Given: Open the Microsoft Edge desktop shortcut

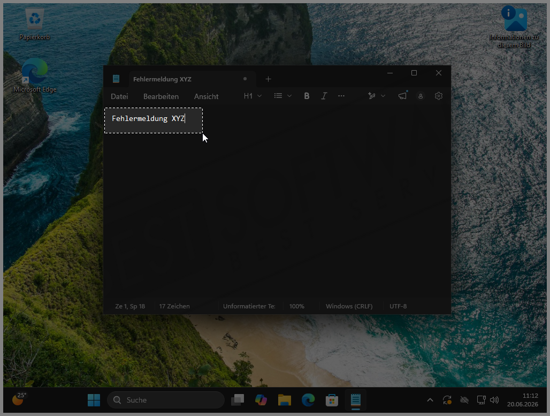Looking at the screenshot, I should [34, 76].
